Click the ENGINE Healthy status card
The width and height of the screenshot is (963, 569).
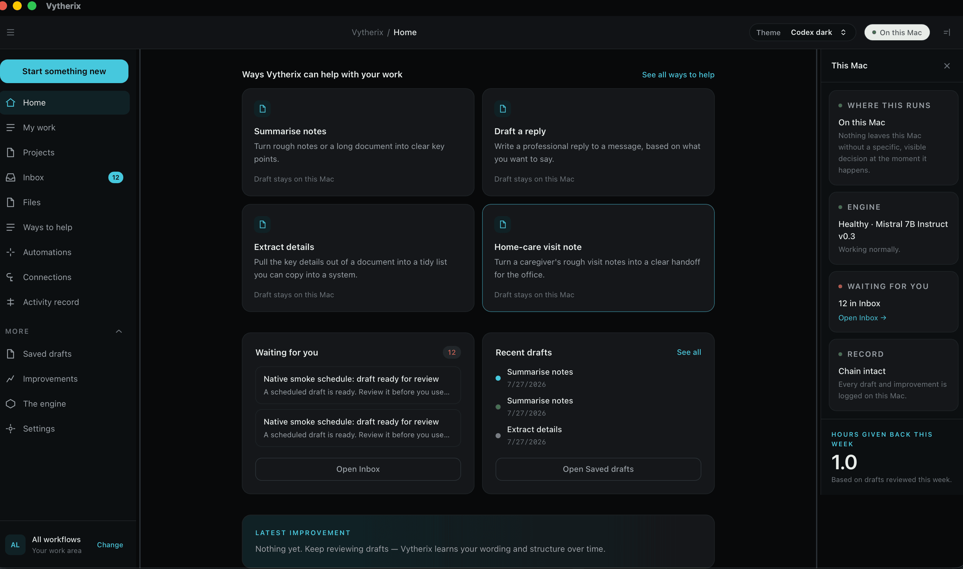point(893,228)
